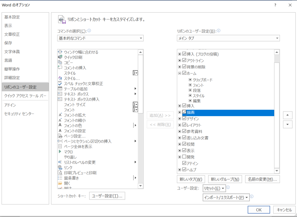Screen dimensions: 297x217
Task: Click the Font Settings (フォントの設定) icon
Action: tap(60, 131)
